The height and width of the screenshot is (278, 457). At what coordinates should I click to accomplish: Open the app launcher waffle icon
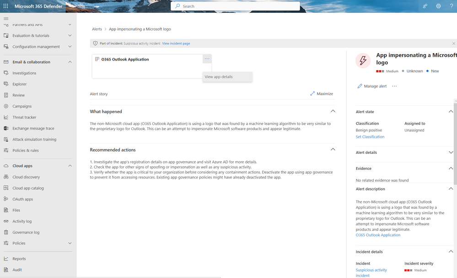click(5, 6)
